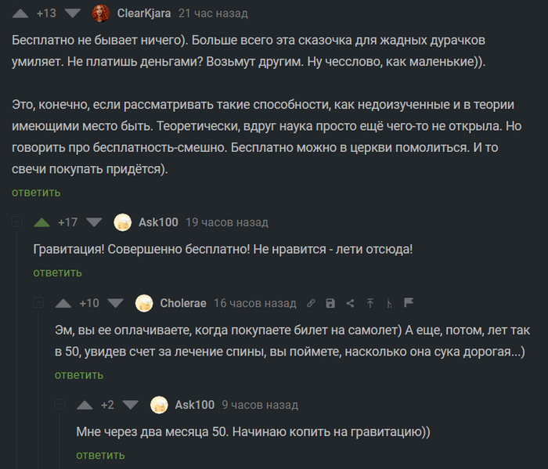
Task: Jump to thread top via arrow icon
Action: point(370,304)
